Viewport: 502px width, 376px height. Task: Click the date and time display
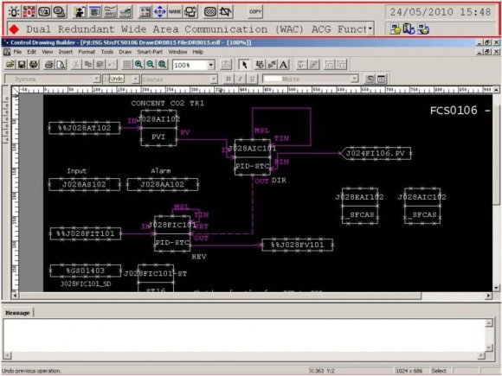441,12
